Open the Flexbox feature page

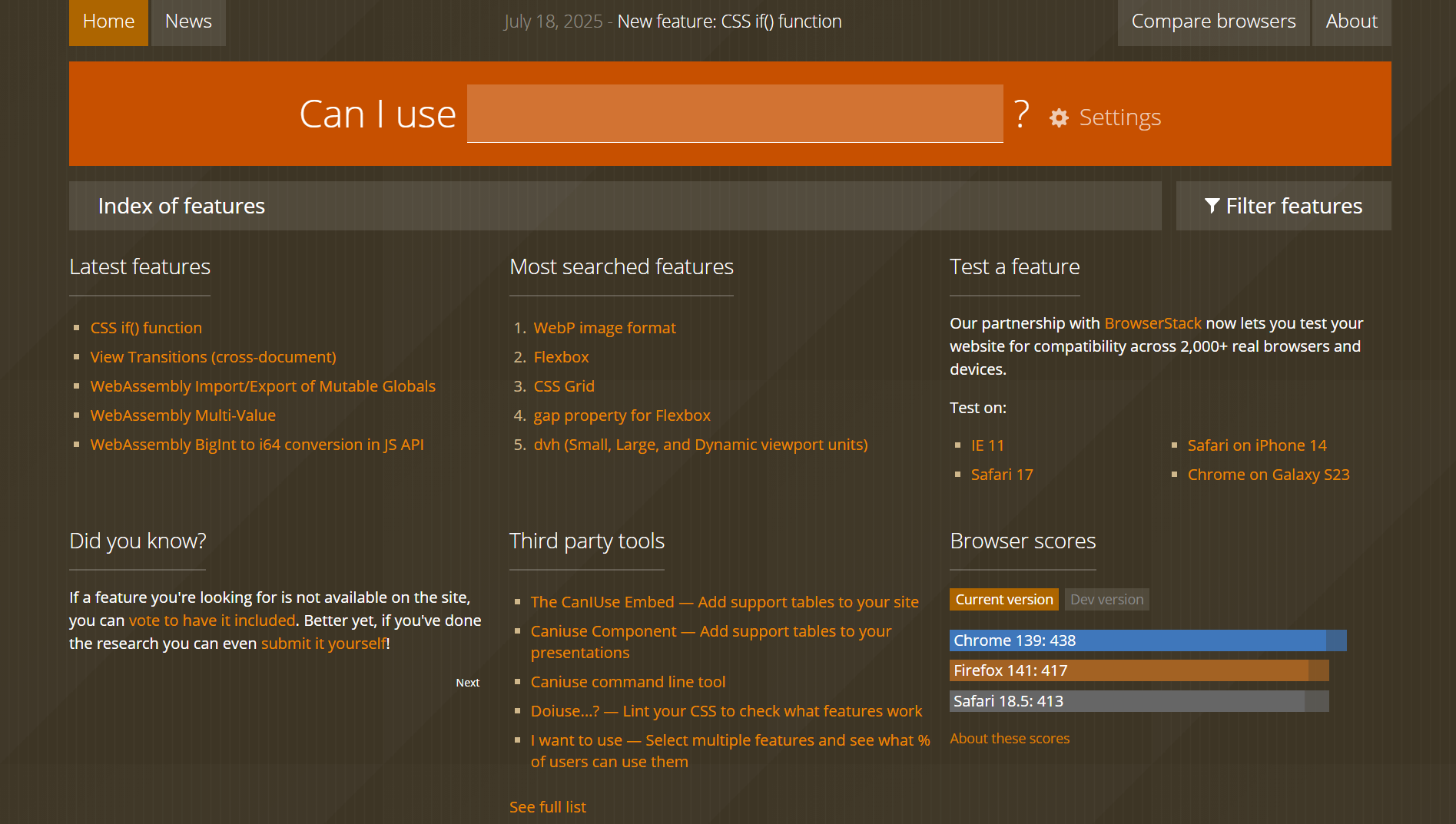point(562,357)
